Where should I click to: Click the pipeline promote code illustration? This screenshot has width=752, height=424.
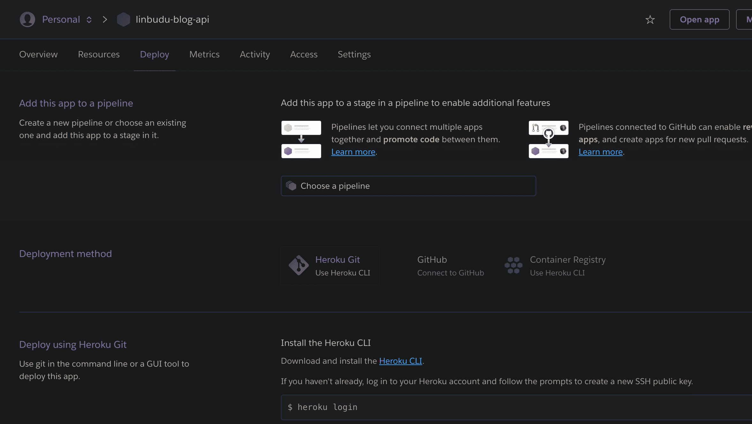point(301,139)
